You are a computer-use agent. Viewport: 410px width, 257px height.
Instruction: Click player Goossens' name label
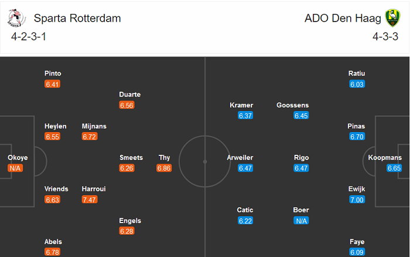coord(292,105)
